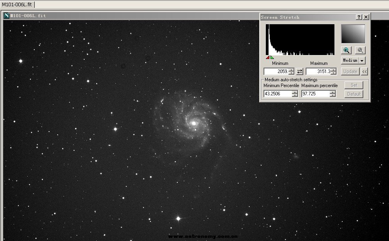Collapse the panel with the << button
This screenshot has height=241, width=389.
click(x=364, y=71)
